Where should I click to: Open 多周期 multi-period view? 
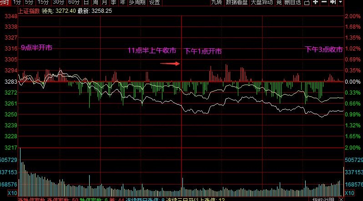(136, 2)
